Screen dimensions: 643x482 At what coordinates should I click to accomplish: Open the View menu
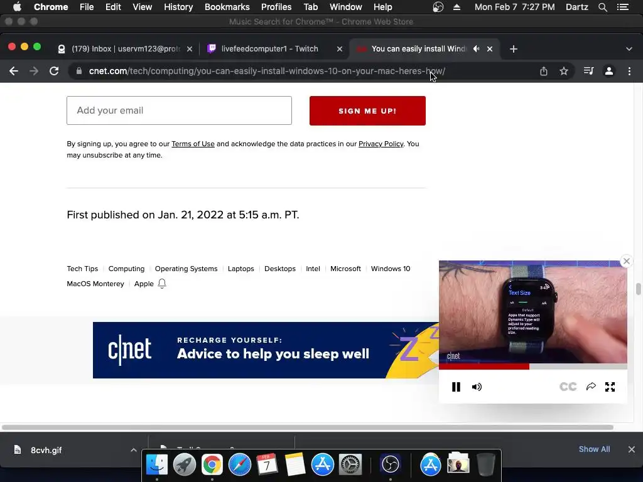coord(143,7)
